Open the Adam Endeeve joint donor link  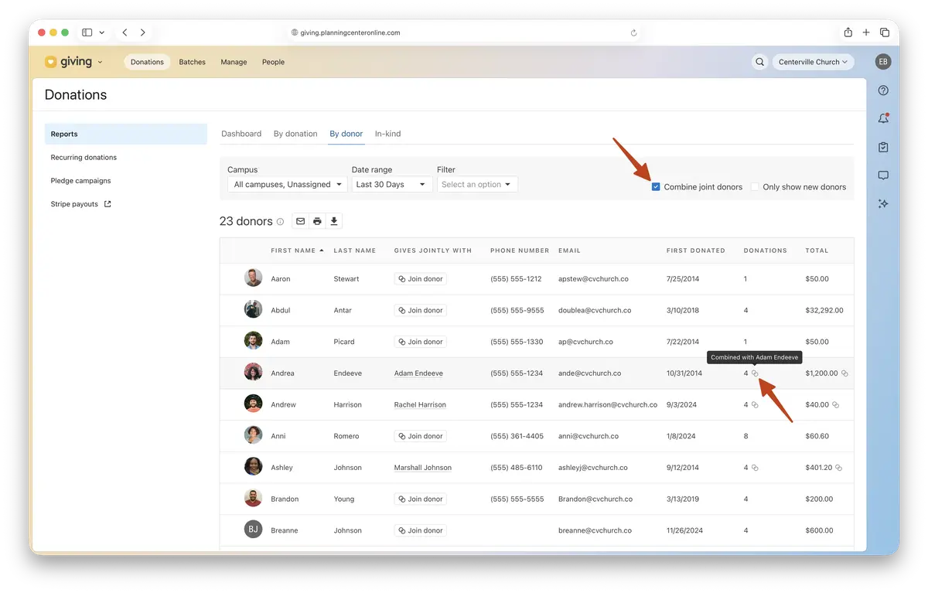coord(418,373)
